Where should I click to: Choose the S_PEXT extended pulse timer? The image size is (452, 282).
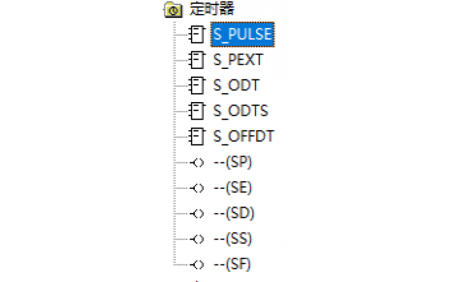(x=238, y=60)
